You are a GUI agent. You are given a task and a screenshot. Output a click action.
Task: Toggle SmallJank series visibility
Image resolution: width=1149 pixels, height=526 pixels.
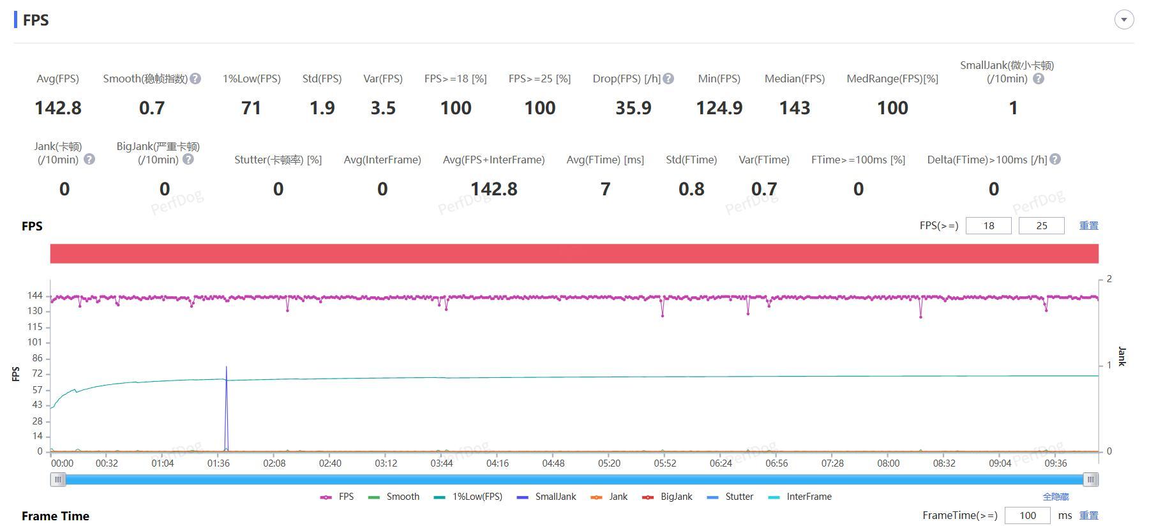[546, 497]
